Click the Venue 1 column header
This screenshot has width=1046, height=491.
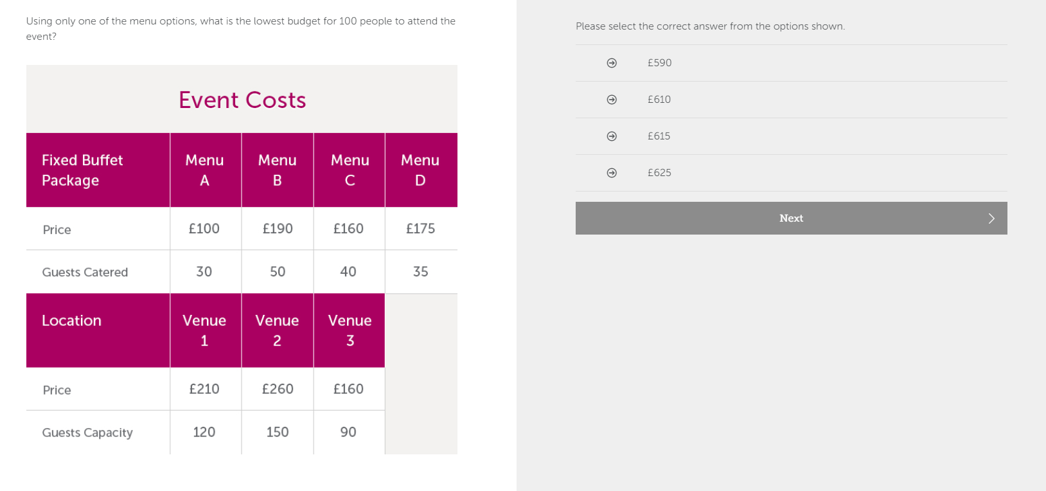click(204, 330)
